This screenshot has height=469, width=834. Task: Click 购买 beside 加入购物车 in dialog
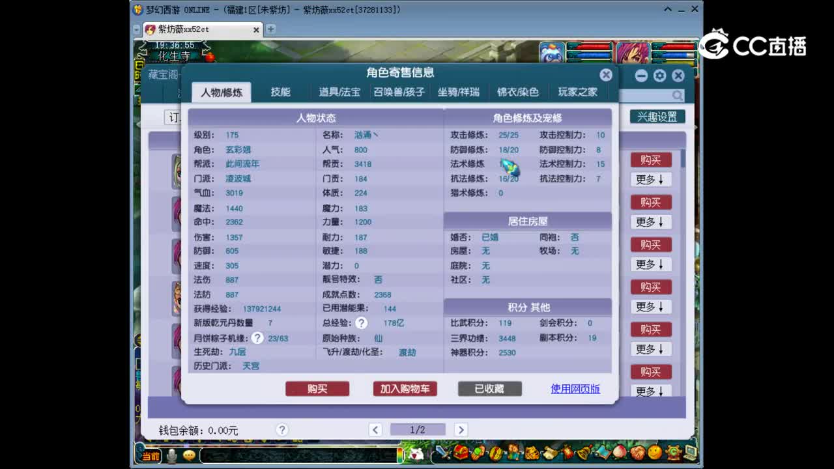click(317, 389)
